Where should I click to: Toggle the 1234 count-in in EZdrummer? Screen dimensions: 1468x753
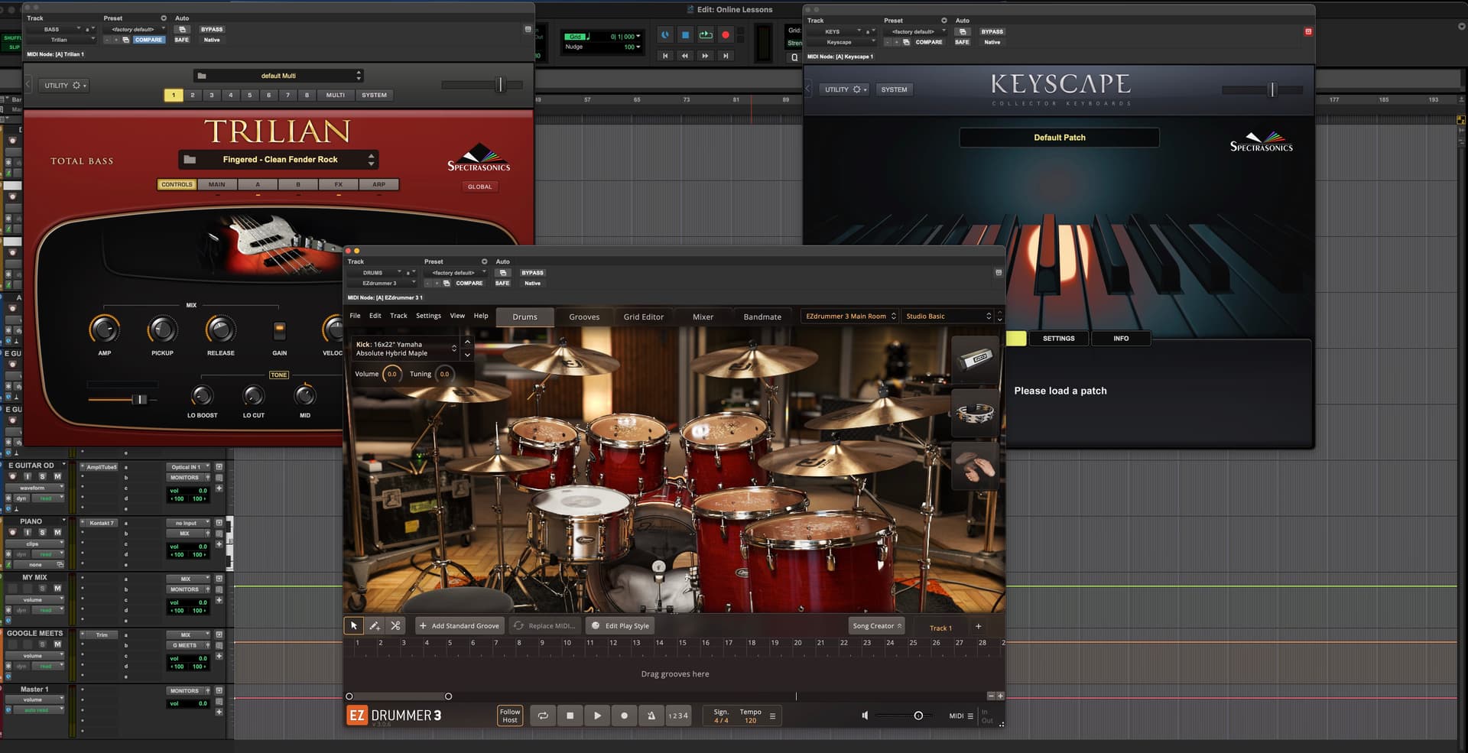[x=677, y=716]
